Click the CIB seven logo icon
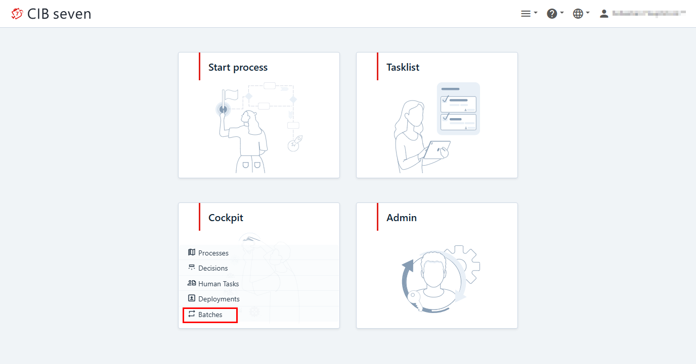Screen dimensions: 696x364 17,14
